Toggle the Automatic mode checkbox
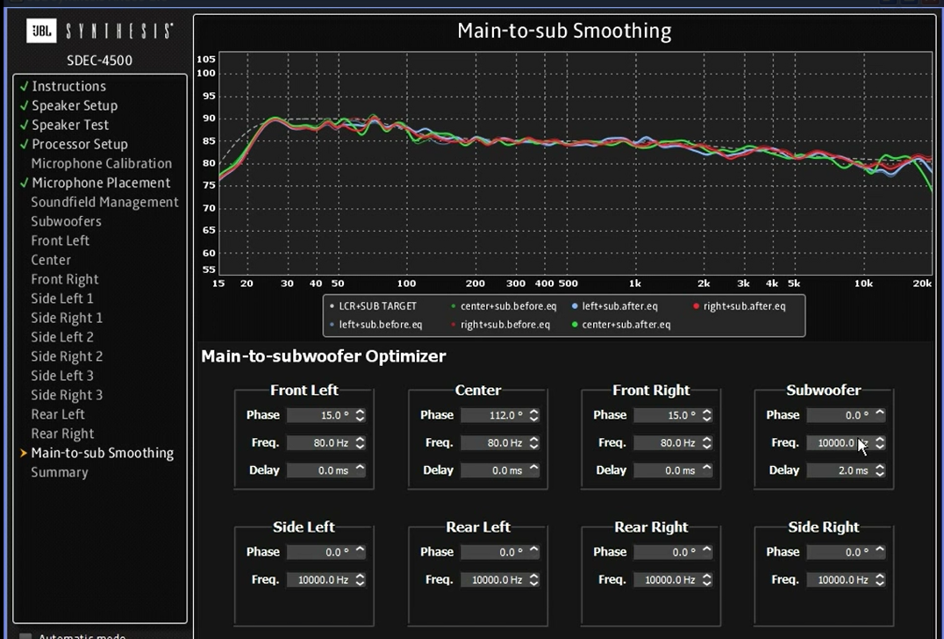 point(26,636)
